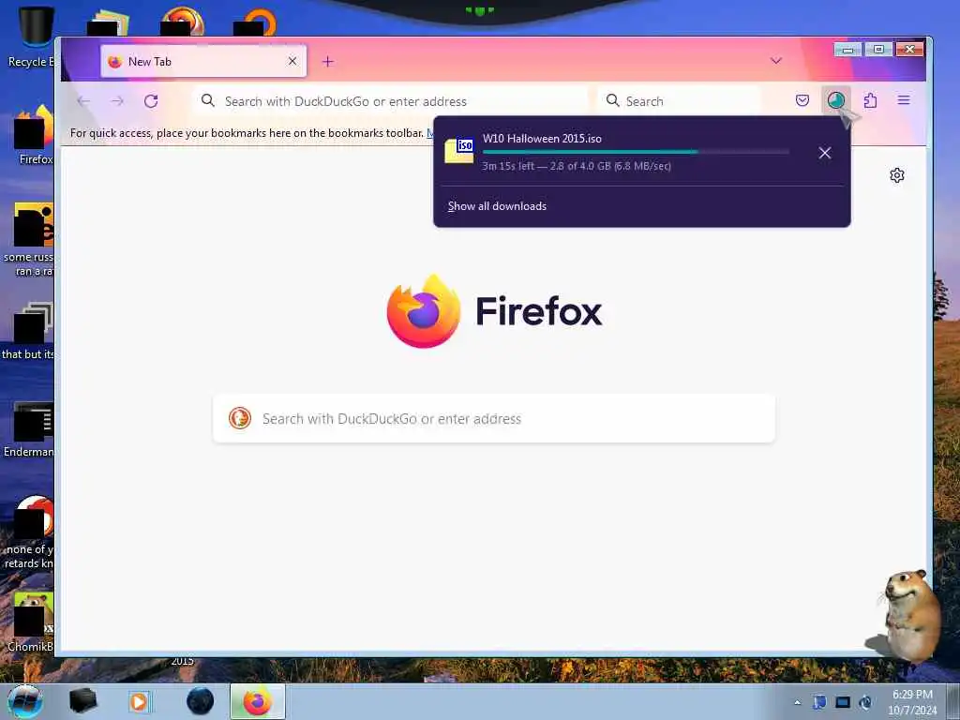
Task: Click the network monitor tray icon
Action: (843, 702)
